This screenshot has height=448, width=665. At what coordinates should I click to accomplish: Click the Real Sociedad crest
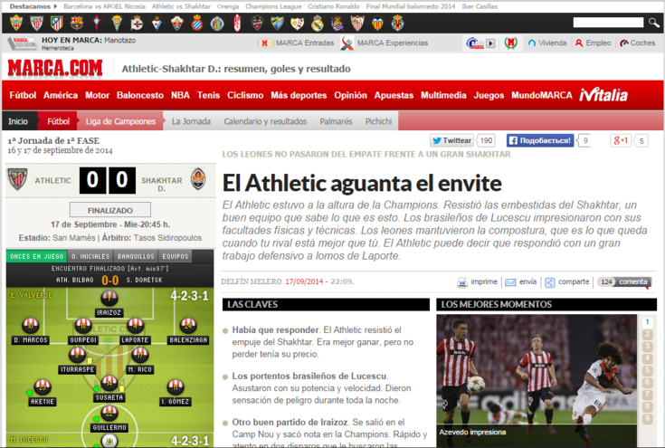[337, 23]
